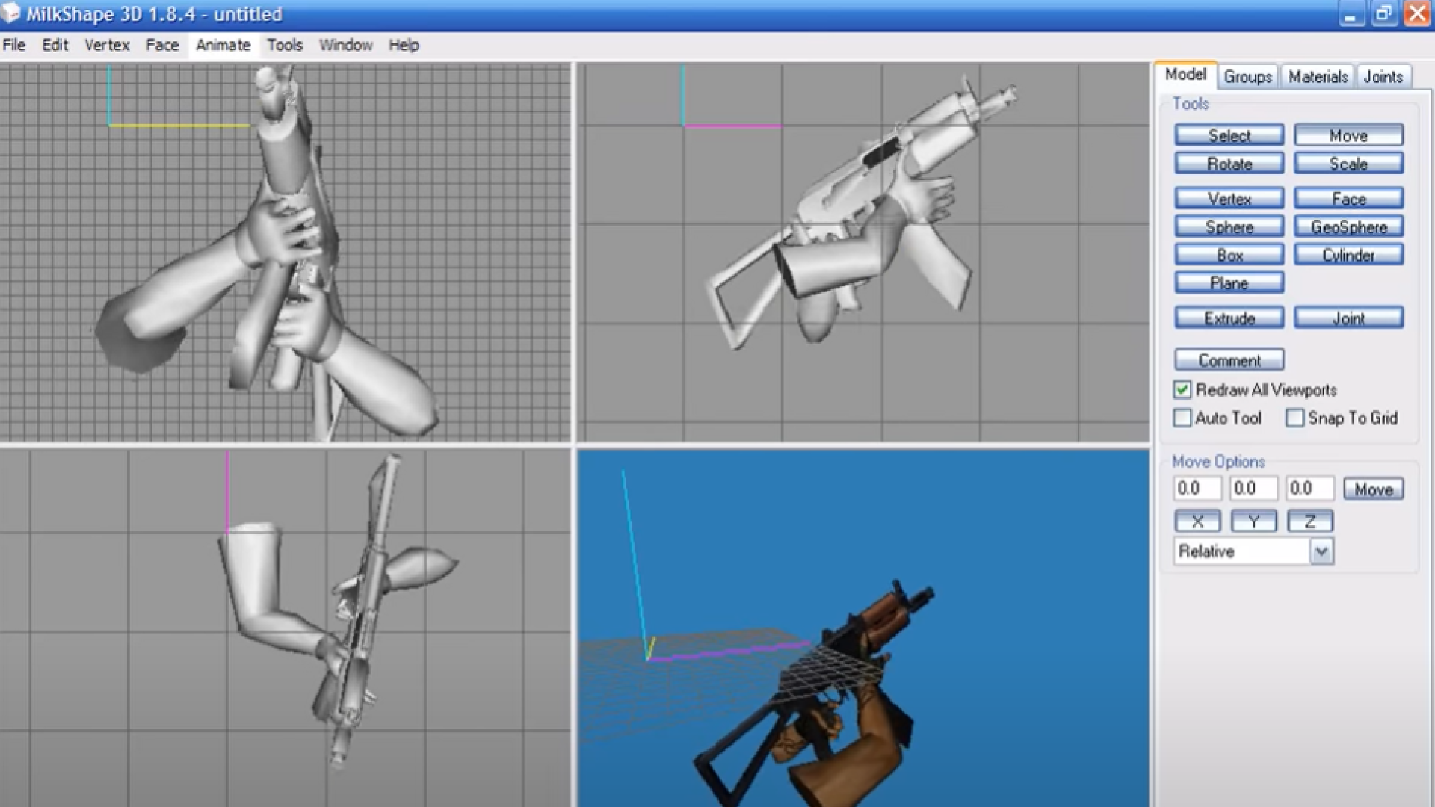
Task: Click the GeoSphere primitive button
Action: click(1348, 226)
